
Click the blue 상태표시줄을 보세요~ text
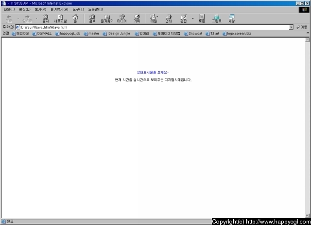click(x=153, y=72)
